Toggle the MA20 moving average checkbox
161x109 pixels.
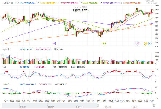59,3
